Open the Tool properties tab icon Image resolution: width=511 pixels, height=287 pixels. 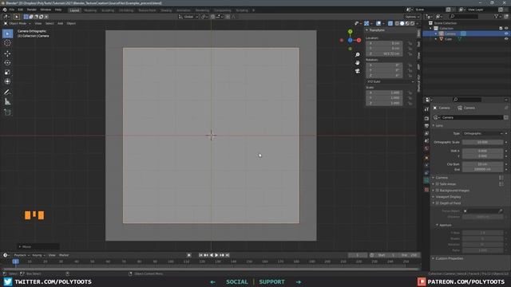tap(426, 109)
